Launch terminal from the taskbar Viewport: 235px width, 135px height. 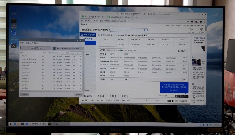point(22,124)
